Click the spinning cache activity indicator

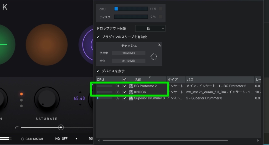point(154,57)
